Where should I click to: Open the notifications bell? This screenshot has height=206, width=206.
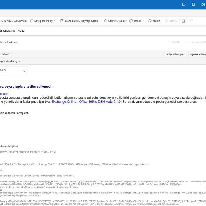193,5
